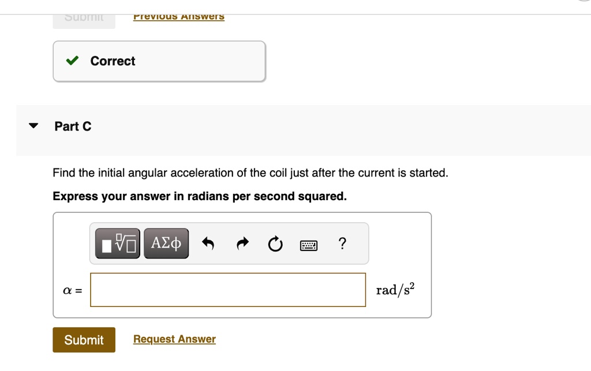Click the redo arrow in answer toolbar
The height and width of the screenshot is (371, 591).
click(x=241, y=244)
